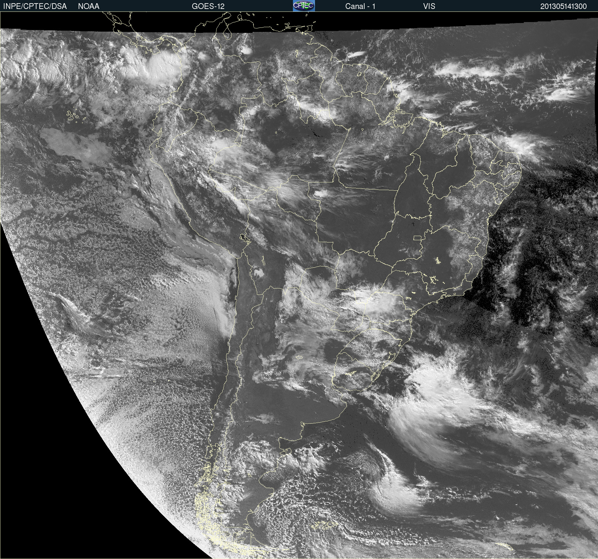Click the NOAA label in the header
Viewport: 598px width, 559px height.
pos(89,6)
